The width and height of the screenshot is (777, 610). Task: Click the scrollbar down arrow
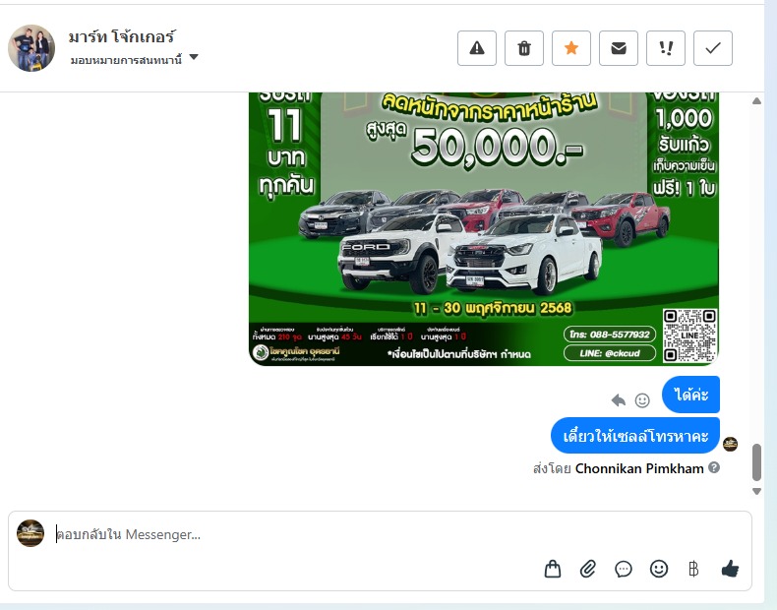coord(756,491)
